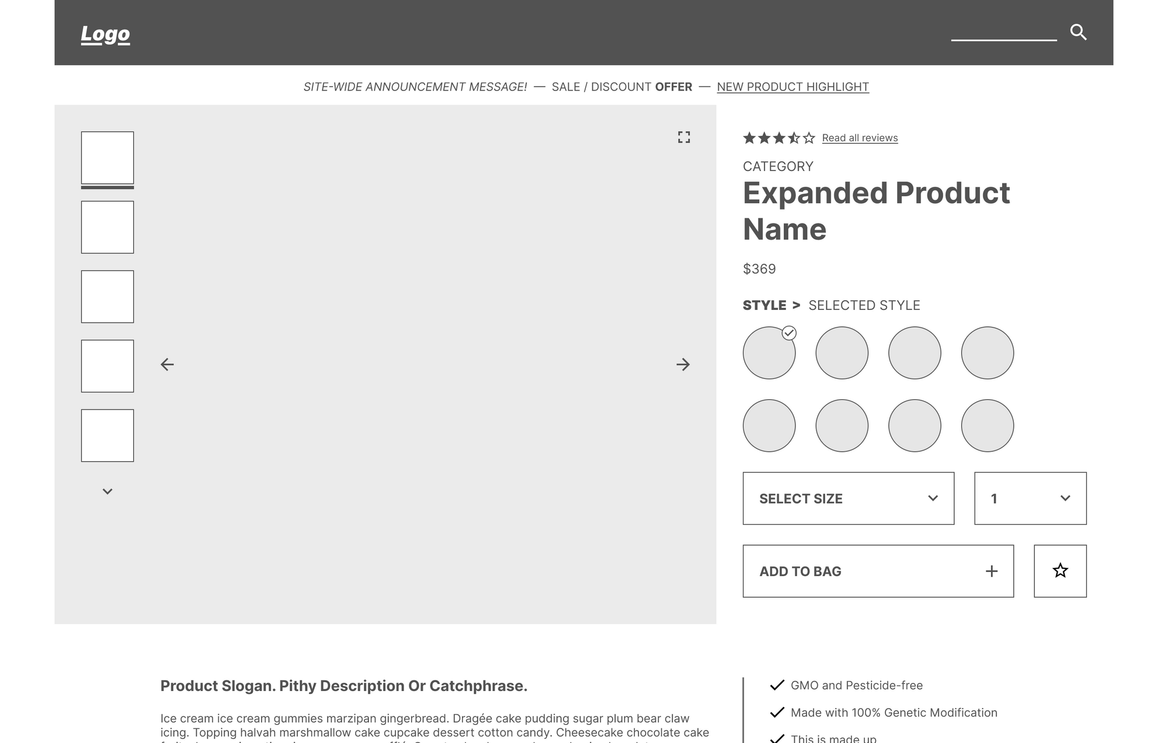Click the search magnifier icon
The width and height of the screenshot is (1168, 743).
tap(1078, 32)
